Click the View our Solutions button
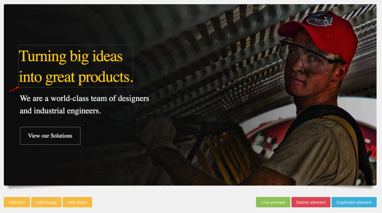The height and width of the screenshot is (213, 382). click(x=50, y=136)
